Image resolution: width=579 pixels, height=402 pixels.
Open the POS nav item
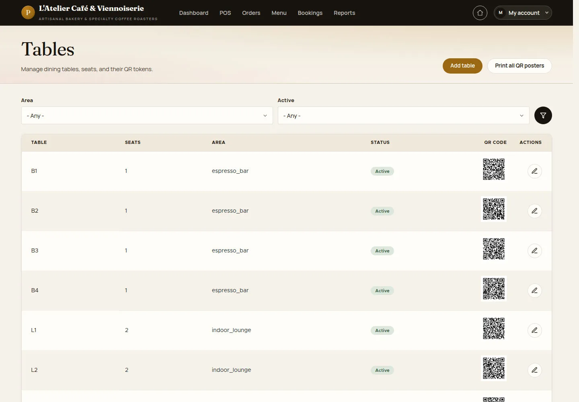click(225, 13)
